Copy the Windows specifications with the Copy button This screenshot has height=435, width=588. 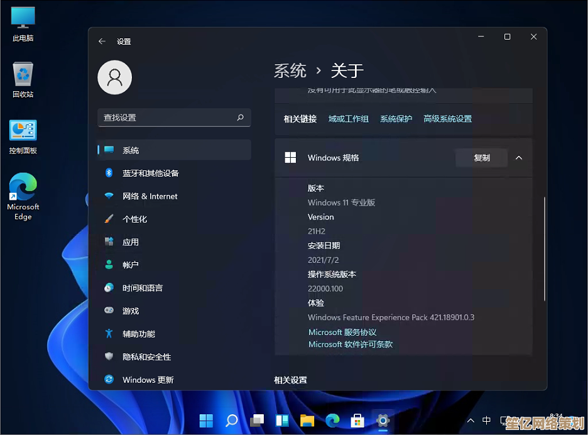pos(481,158)
